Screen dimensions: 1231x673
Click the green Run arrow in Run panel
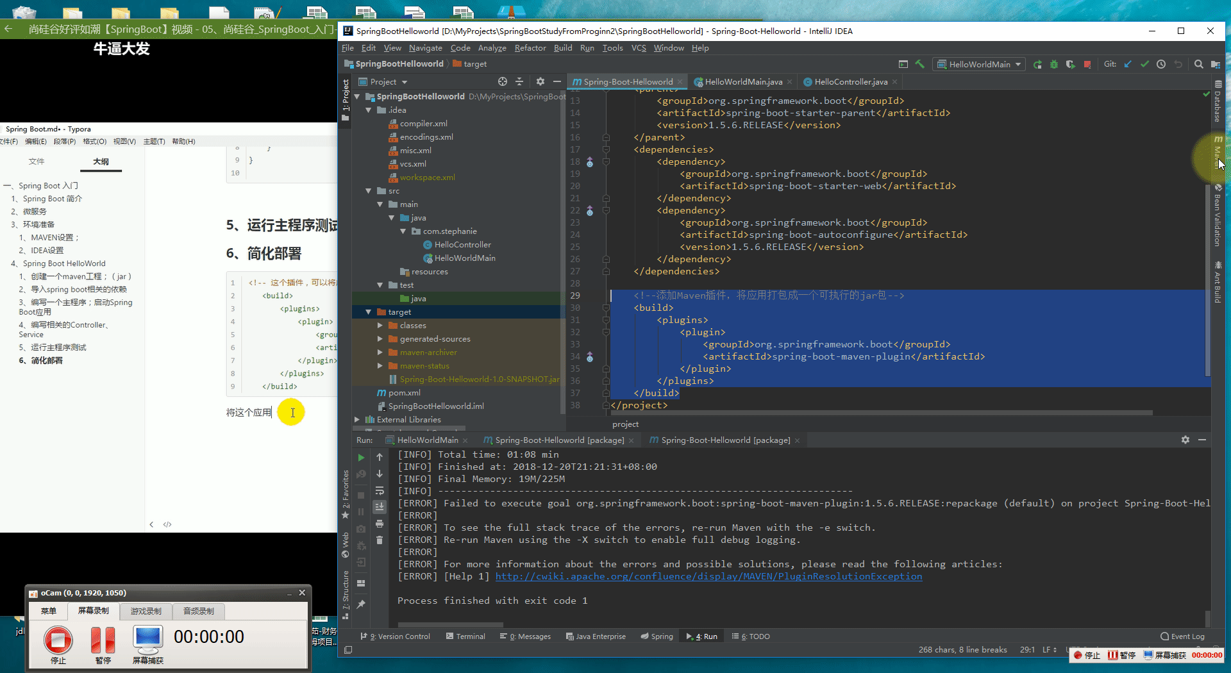click(x=361, y=458)
